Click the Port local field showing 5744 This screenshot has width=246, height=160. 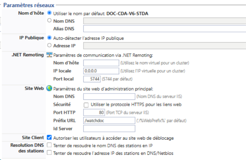click(x=92, y=78)
